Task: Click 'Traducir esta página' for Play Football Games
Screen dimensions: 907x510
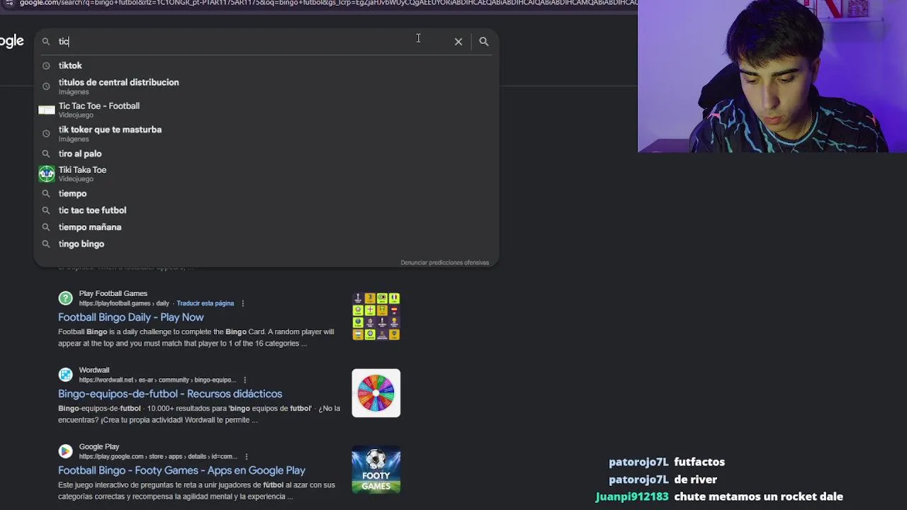Action: pos(205,303)
